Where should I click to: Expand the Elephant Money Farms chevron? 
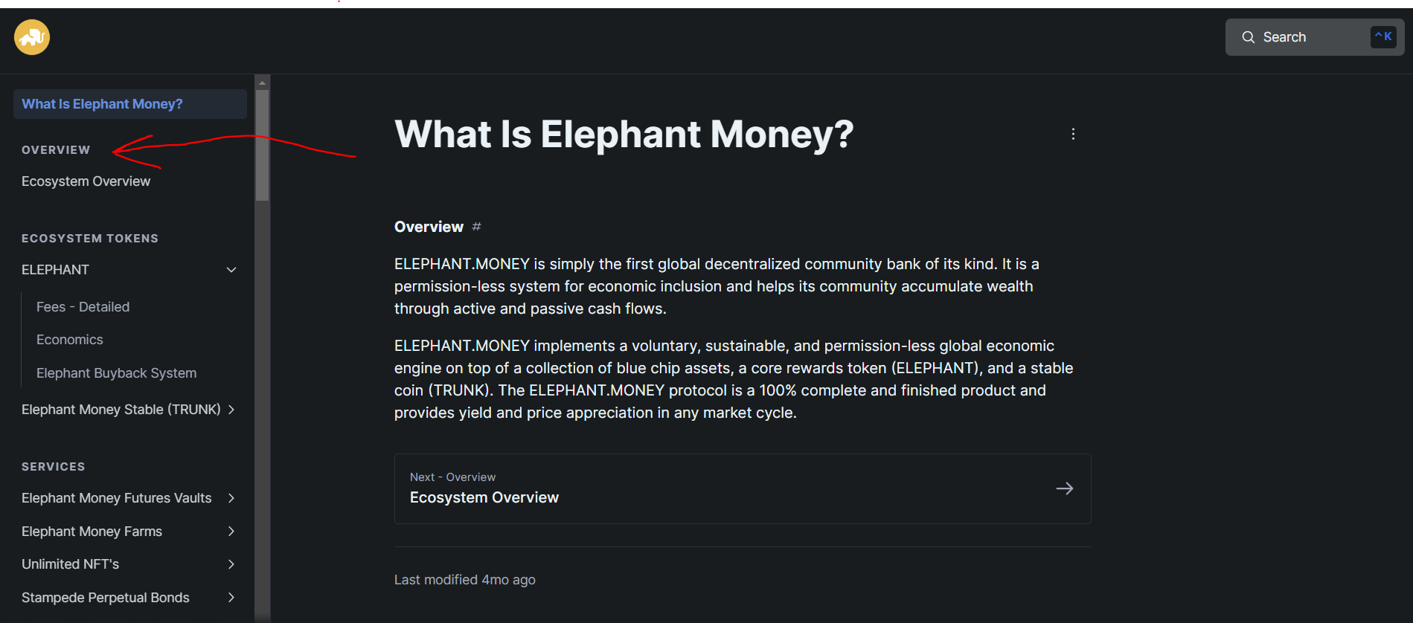pyautogui.click(x=231, y=532)
